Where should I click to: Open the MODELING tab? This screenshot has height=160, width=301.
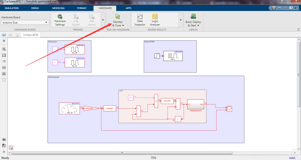[58, 8]
